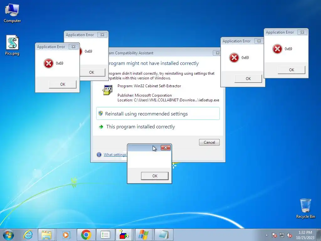Click the 0x69 text in rightmost Application Error
The height and width of the screenshot is (241, 321).
coord(288,49)
